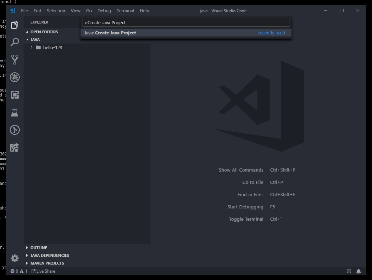Open the Extensions view icon
372x280 pixels.
pyautogui.click(x=15, y=95)
